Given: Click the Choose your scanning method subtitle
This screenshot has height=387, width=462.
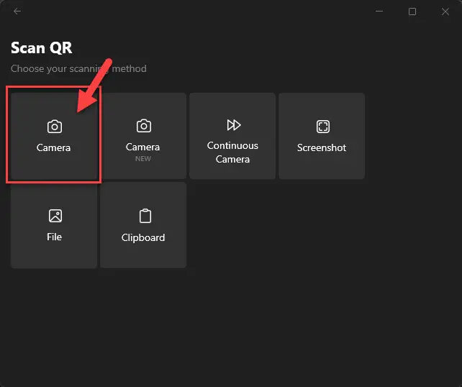Looking at the screenshot, I should (78, 68).
